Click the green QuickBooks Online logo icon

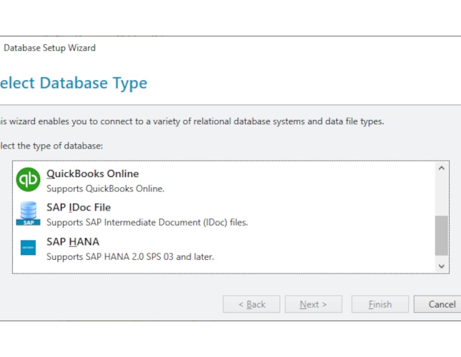point(28,180)
